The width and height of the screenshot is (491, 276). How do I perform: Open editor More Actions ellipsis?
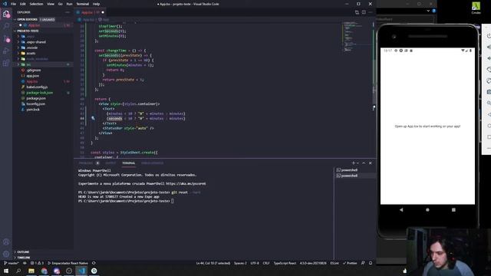(x=370, y=12)
